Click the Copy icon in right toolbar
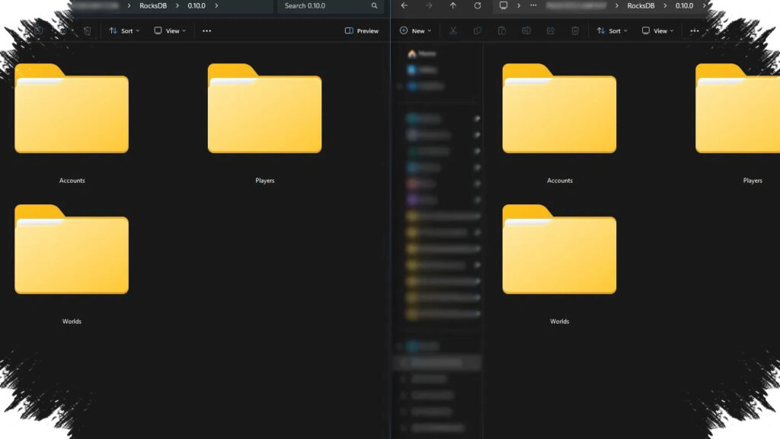 pyautogui.click(x=478, y=30)
